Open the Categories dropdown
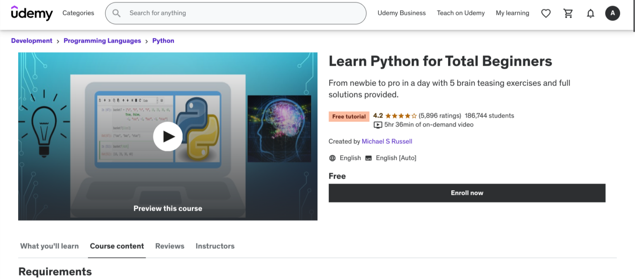635x279 pixels. tap(78, 13)
